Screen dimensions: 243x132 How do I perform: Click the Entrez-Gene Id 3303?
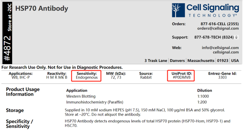click(222, 78)
